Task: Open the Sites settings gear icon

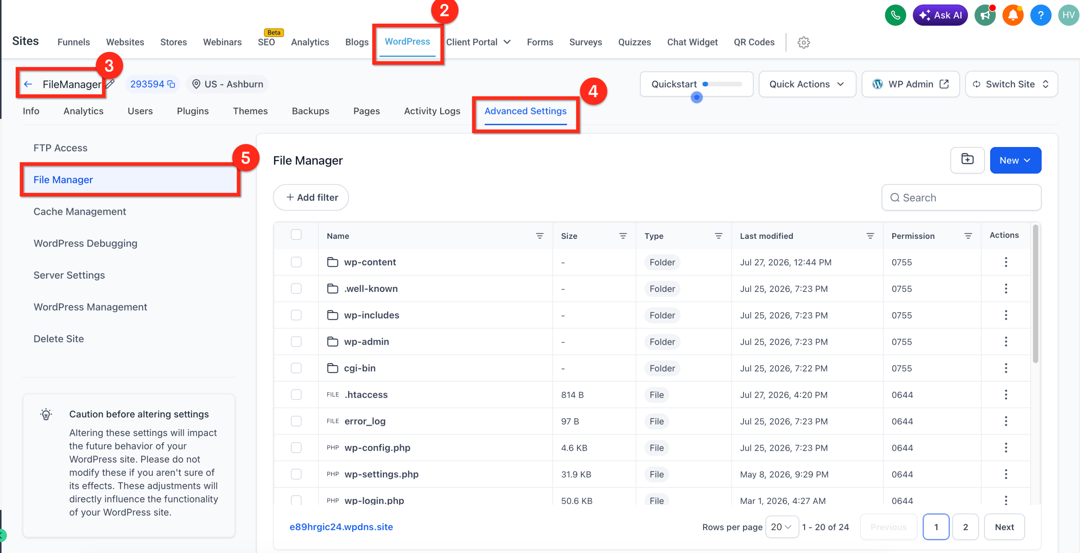Action: (x=803, y=42)
